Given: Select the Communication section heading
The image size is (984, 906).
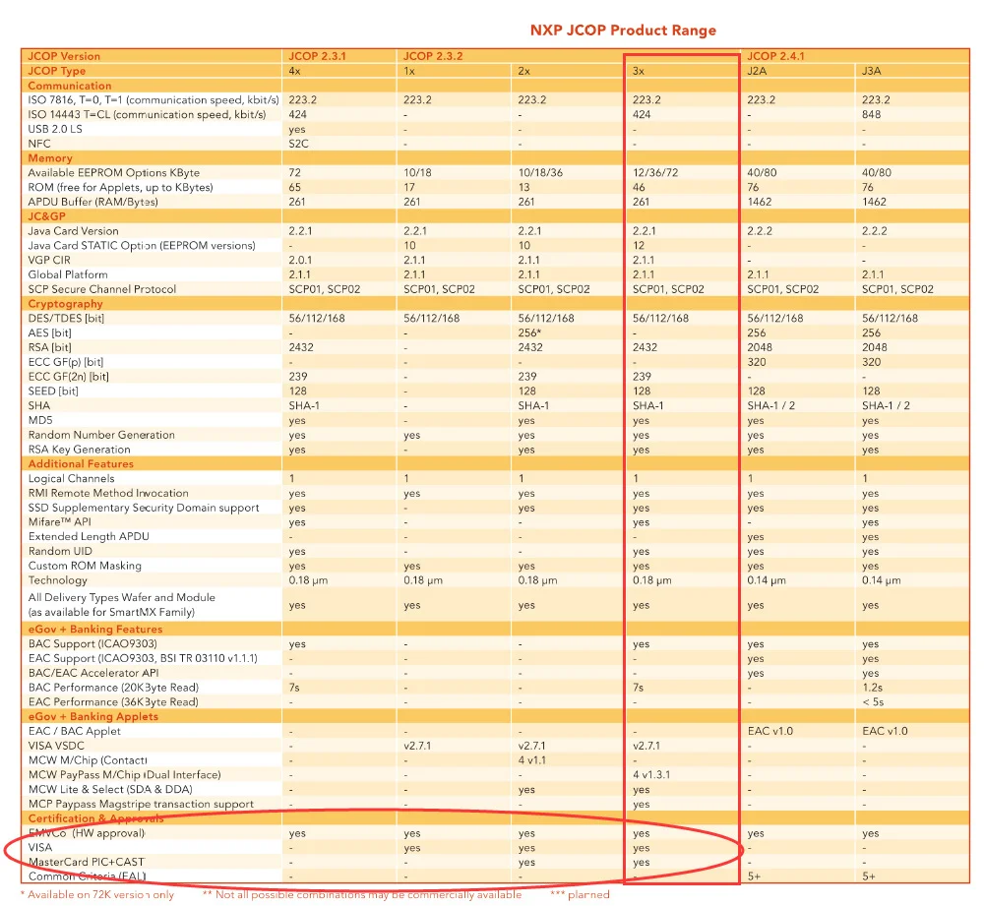Looking at the screenshot, I should [69, 86].
